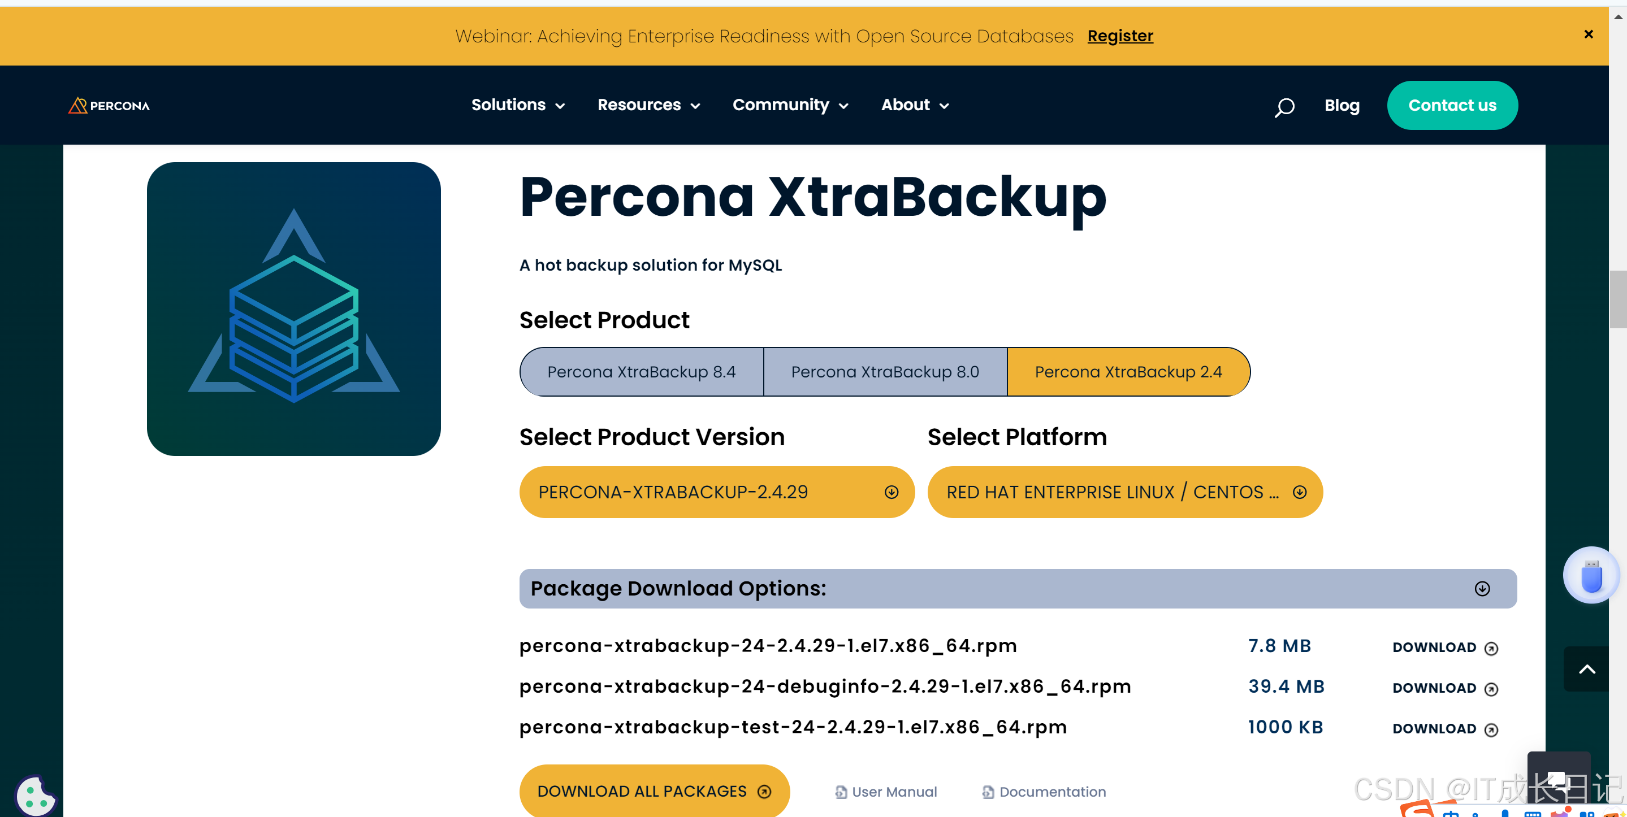Click the download icon on Package Download Options header

[x=1483, y=588]
